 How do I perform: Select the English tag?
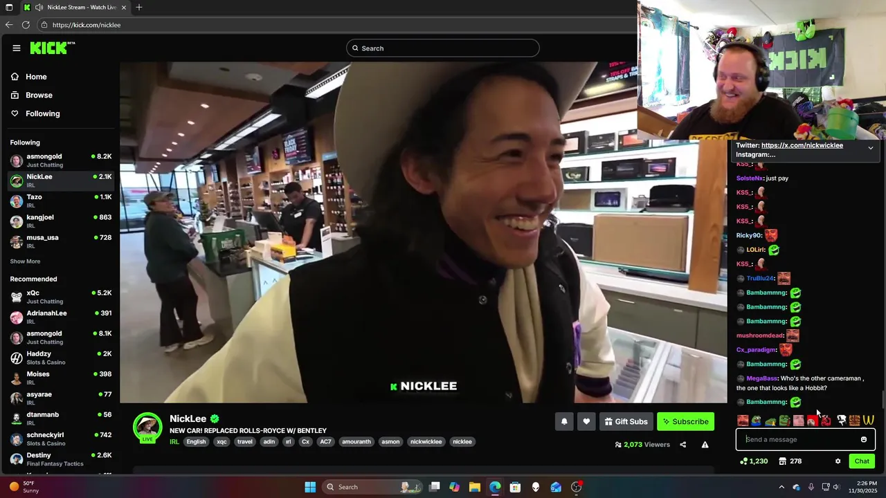196,441
